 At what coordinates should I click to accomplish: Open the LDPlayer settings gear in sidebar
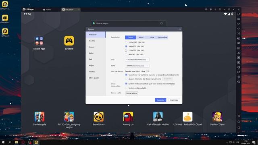(x=239, y=14)
